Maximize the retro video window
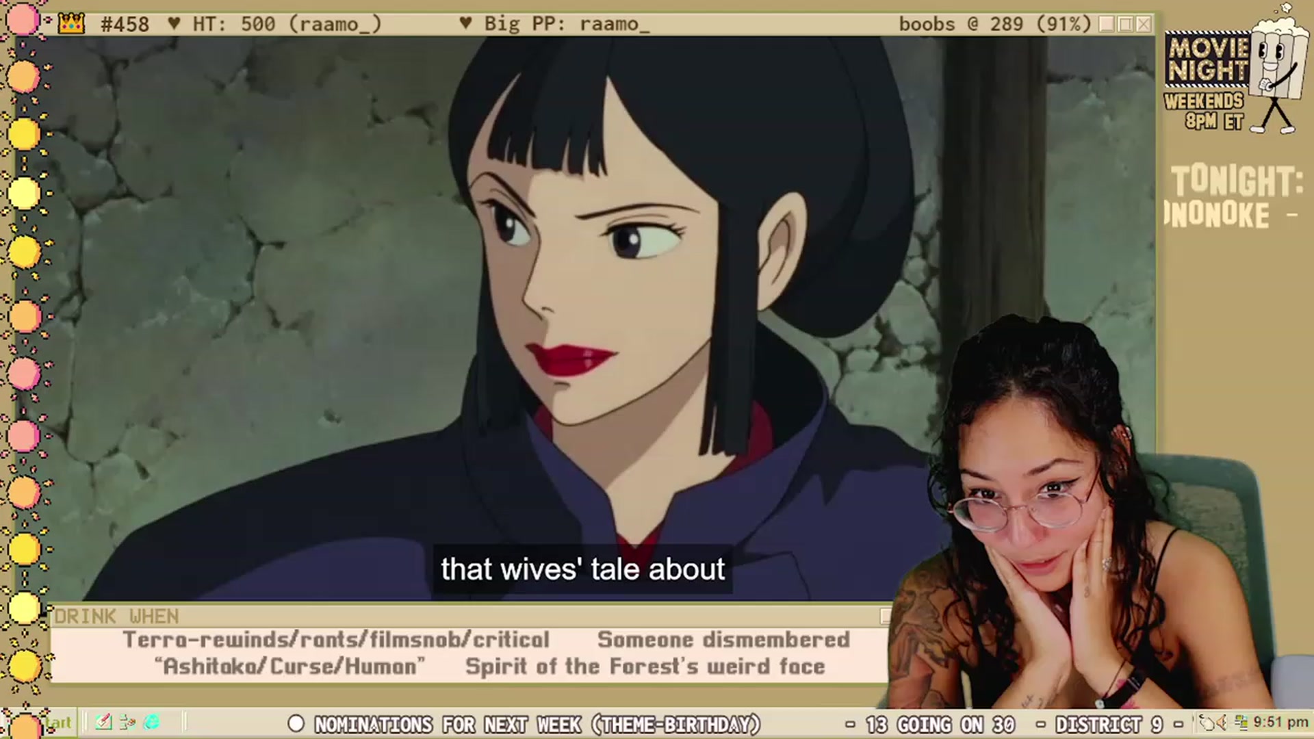 1125,25
